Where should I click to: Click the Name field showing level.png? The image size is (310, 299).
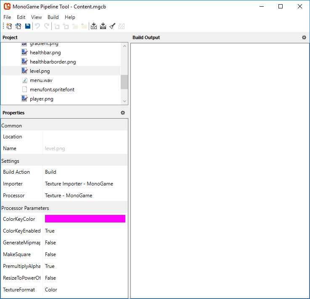(85, 148)
